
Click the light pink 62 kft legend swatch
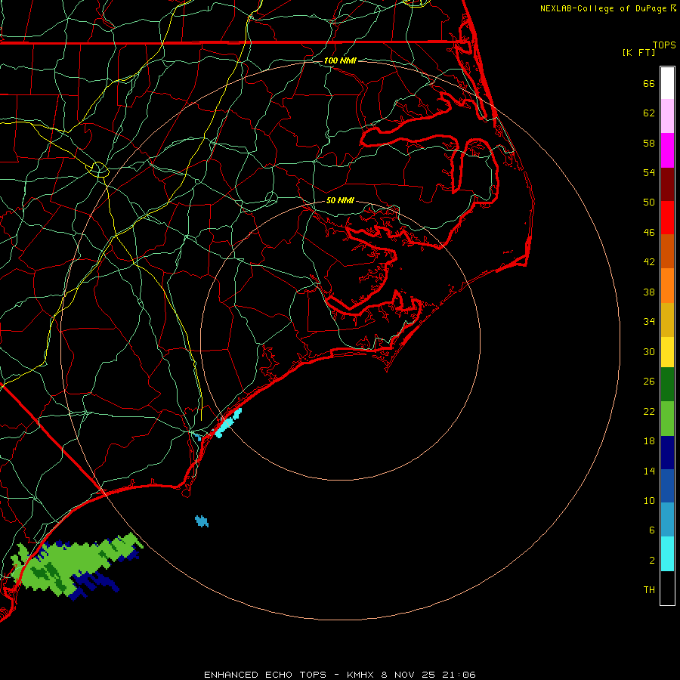[667, 116]
